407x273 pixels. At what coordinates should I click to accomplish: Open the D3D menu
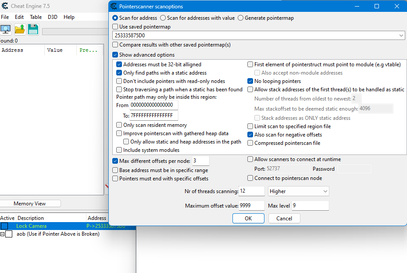coord(52,17)
